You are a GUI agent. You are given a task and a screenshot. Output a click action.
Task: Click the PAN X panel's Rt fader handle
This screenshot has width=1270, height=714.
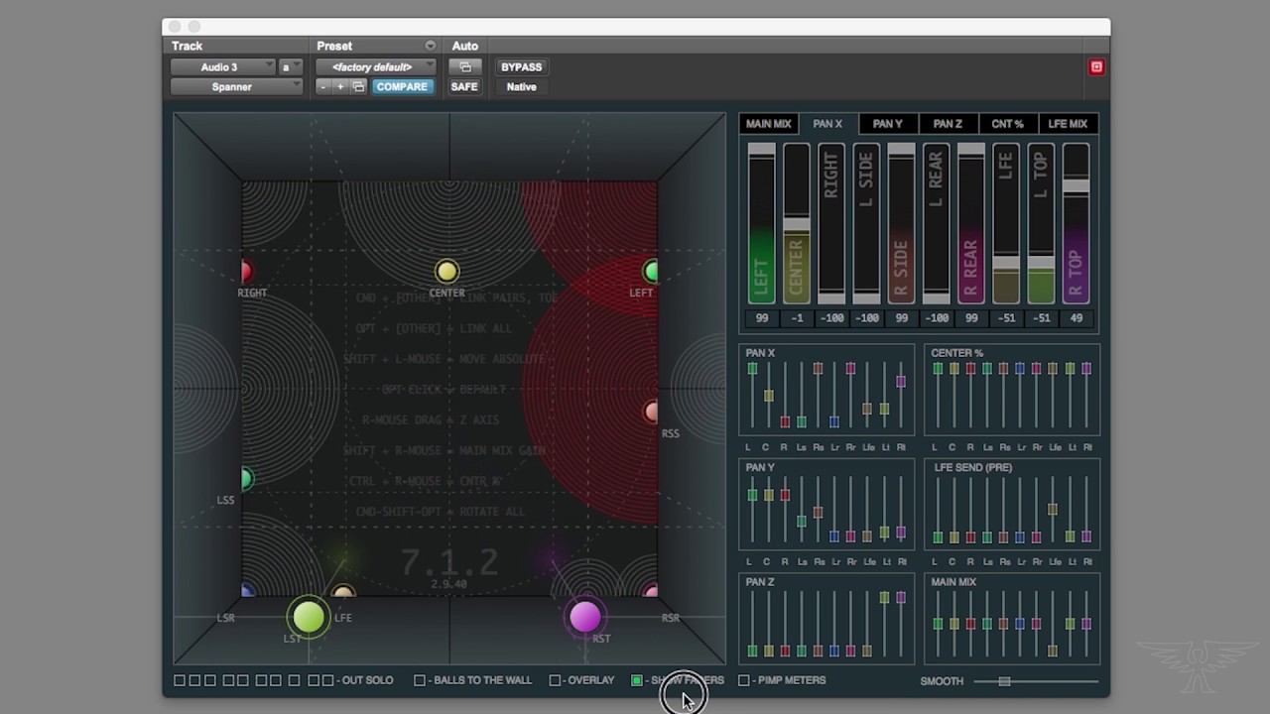tap(901, 381)
